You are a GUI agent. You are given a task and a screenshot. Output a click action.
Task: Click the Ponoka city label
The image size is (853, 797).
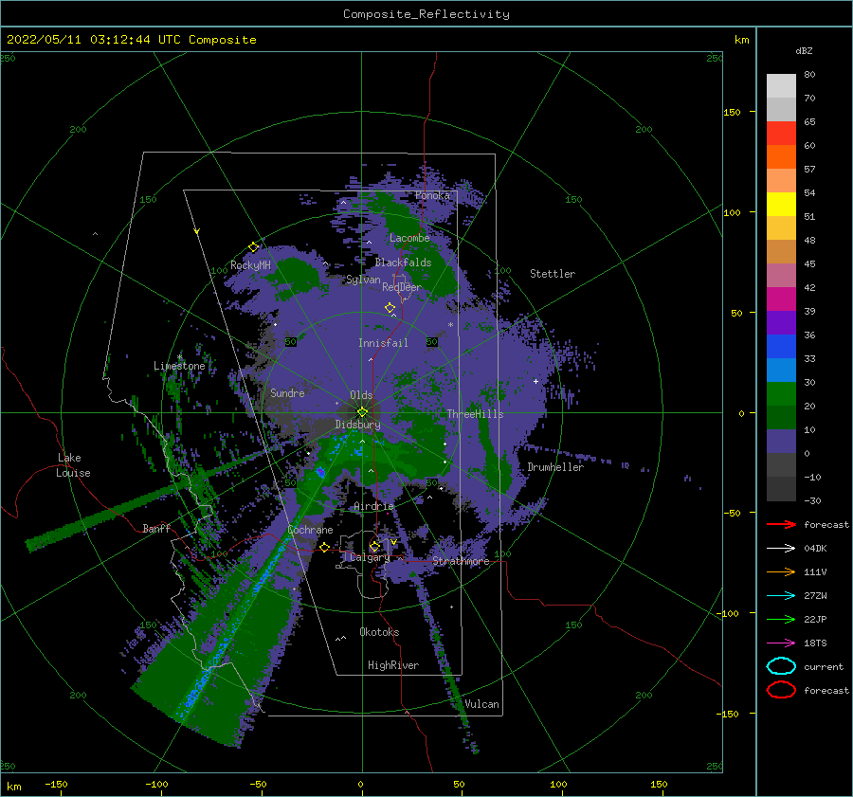tap(432, 195)
